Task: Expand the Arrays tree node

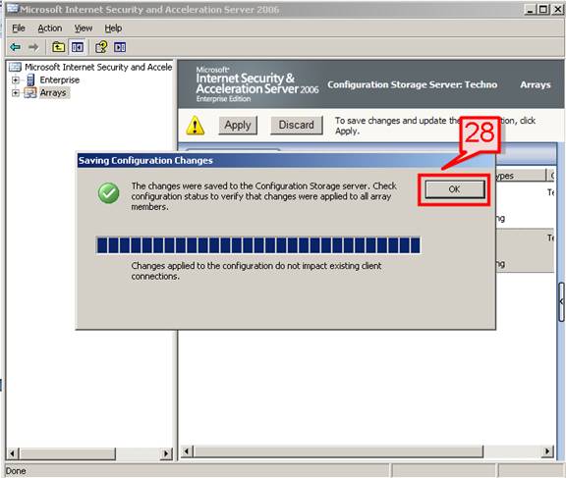Action: point(15,93)
